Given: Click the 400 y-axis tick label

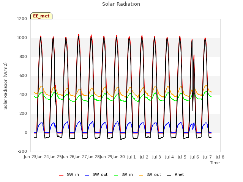Looking at the screenshot, I should pyautogui.click(x=23, y=94).
